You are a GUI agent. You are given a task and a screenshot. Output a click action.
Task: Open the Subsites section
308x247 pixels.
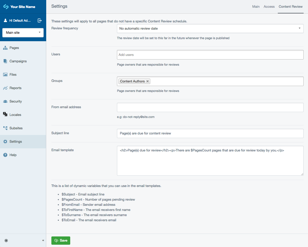(16, 128)
